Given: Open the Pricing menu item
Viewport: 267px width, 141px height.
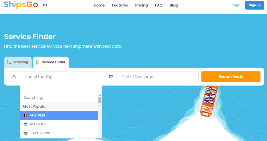Looking at the screenshot, I should tap(141, 5).
